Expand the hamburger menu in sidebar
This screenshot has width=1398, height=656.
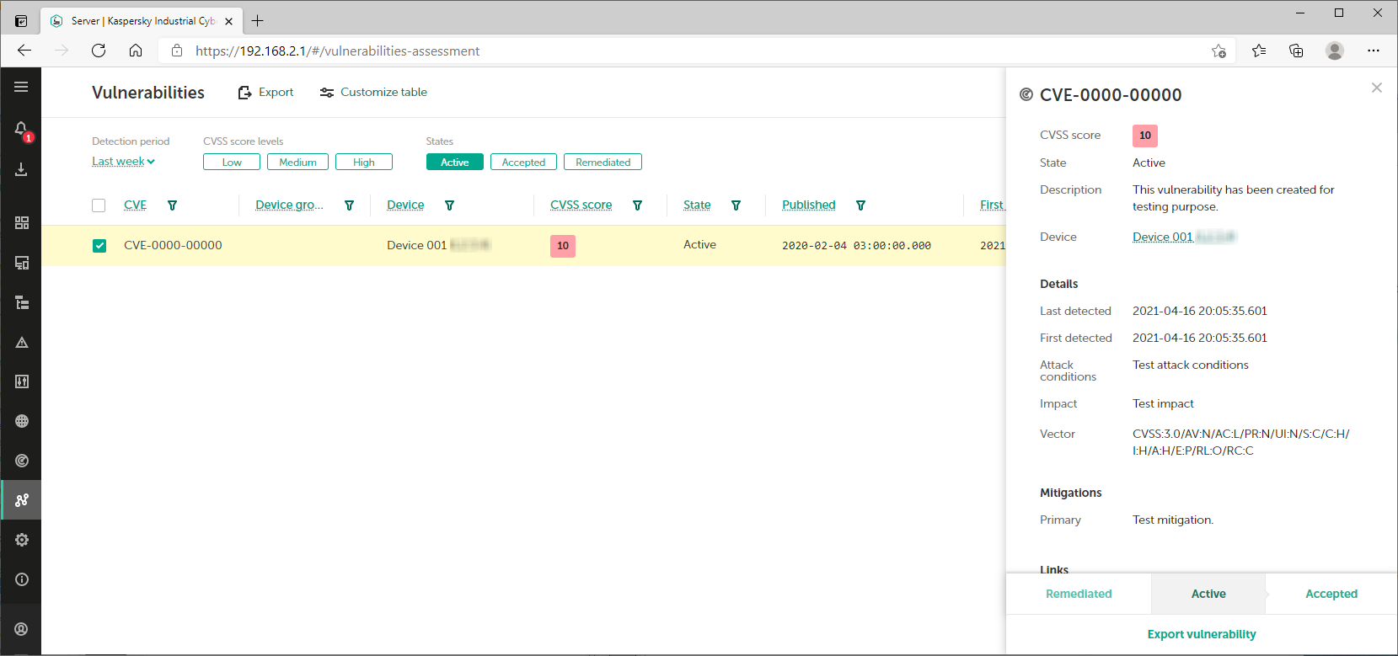click(21, 87)
